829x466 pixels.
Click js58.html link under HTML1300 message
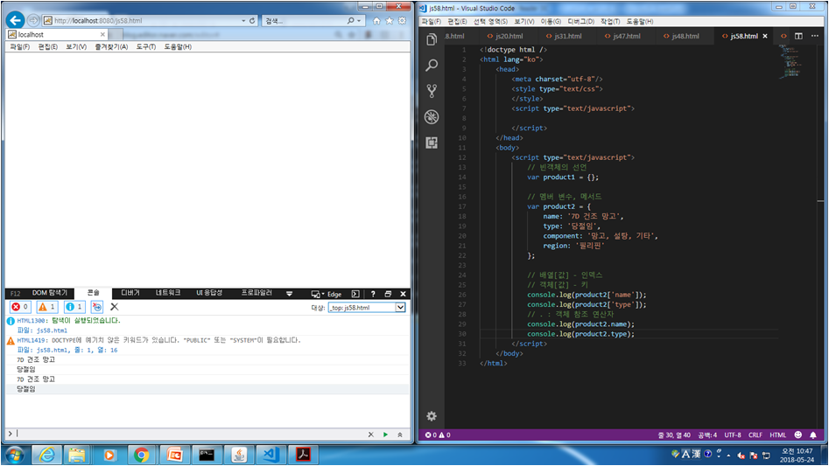52,330
